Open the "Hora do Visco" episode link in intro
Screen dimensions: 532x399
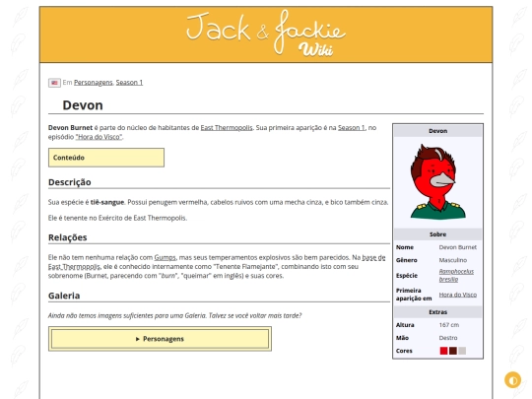point(99,137)
